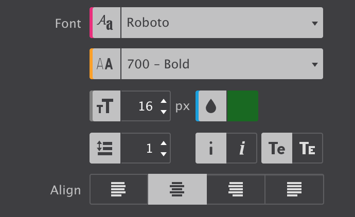Align text to the right
The width and height of the screenshot is (355, 217).
tap(236, 189)
